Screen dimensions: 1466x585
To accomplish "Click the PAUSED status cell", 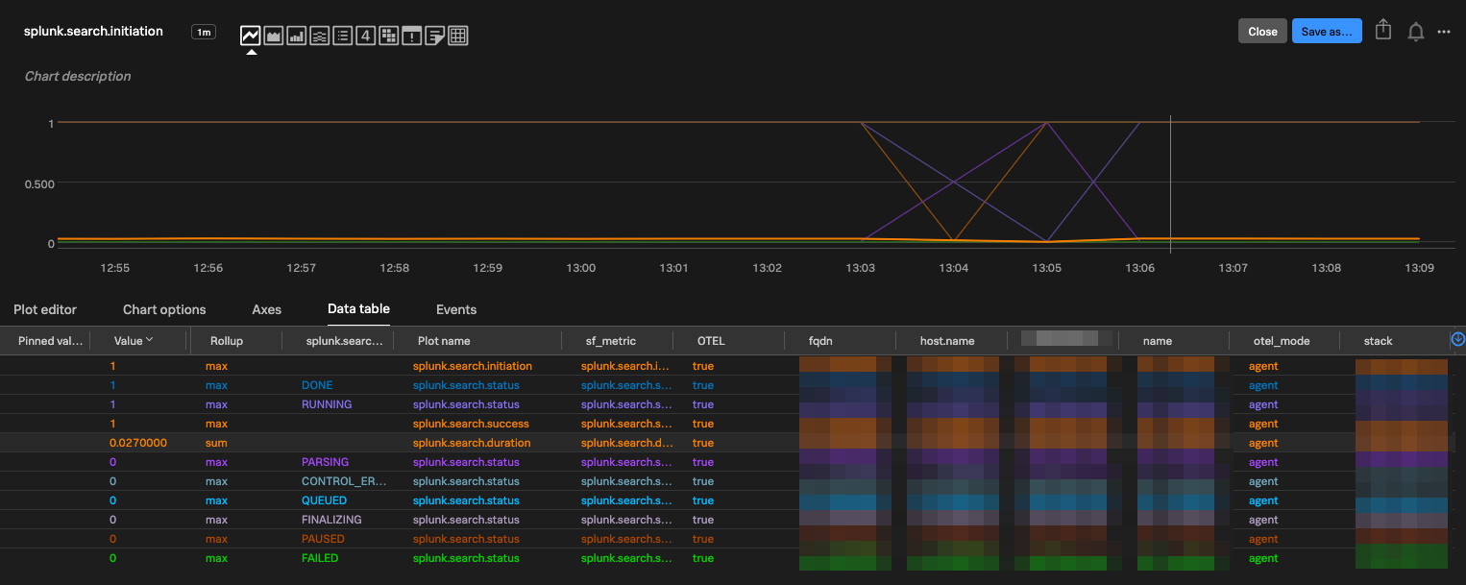I will [x=323, y=539].
